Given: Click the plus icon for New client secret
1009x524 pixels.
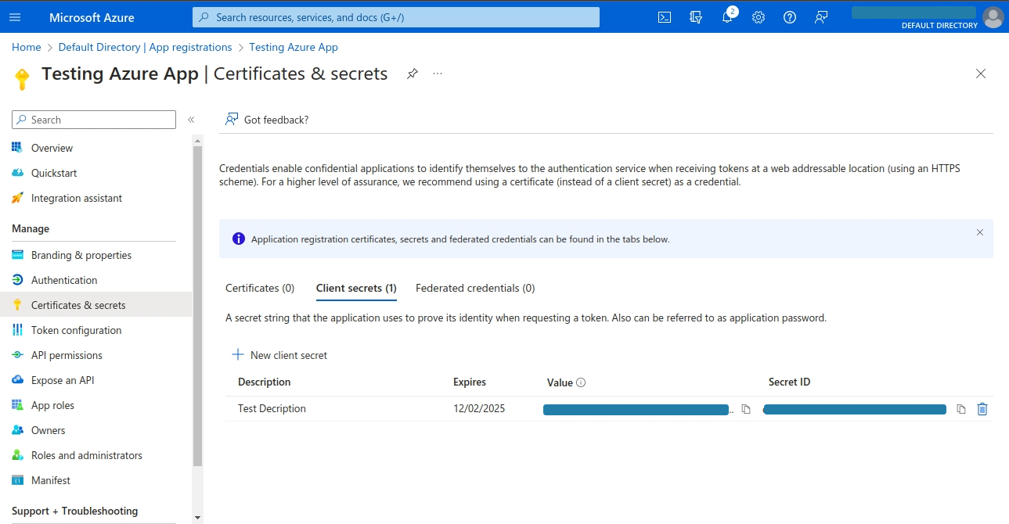Looking at the screenshot, I should (238, 354).
